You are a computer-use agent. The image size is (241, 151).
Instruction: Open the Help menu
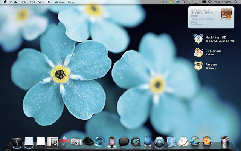(71, 2)
